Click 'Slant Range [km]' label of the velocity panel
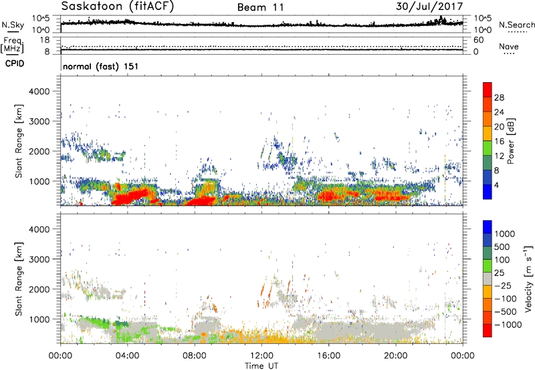This screenshot has width=535, height=370. 19,279
